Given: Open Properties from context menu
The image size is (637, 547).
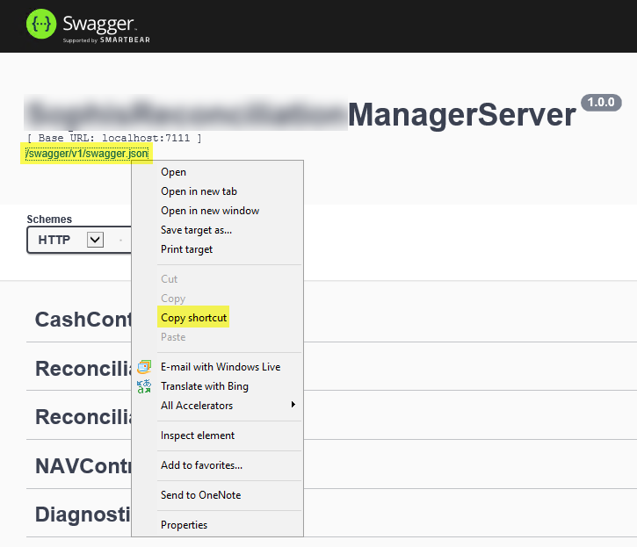Looking at the screenshot, I should [x=184, y=525].
